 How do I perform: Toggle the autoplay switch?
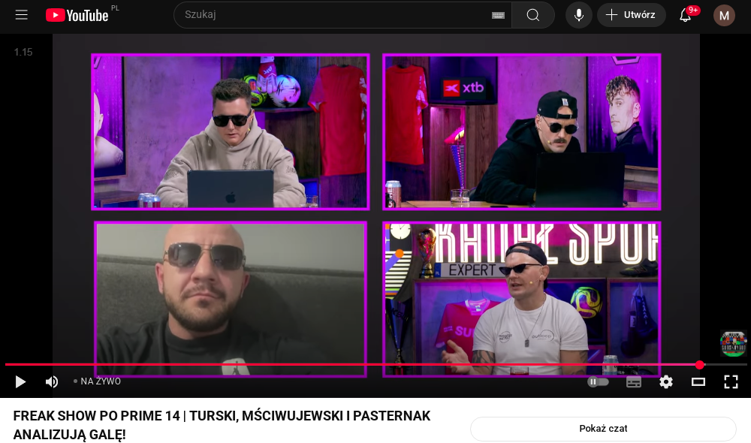(598, 381)
